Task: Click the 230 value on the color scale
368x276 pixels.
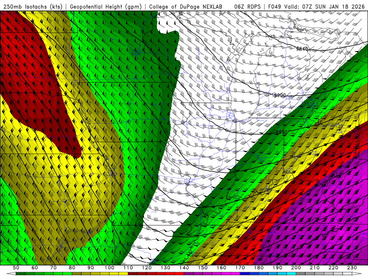Action: [x=352, y=268]
